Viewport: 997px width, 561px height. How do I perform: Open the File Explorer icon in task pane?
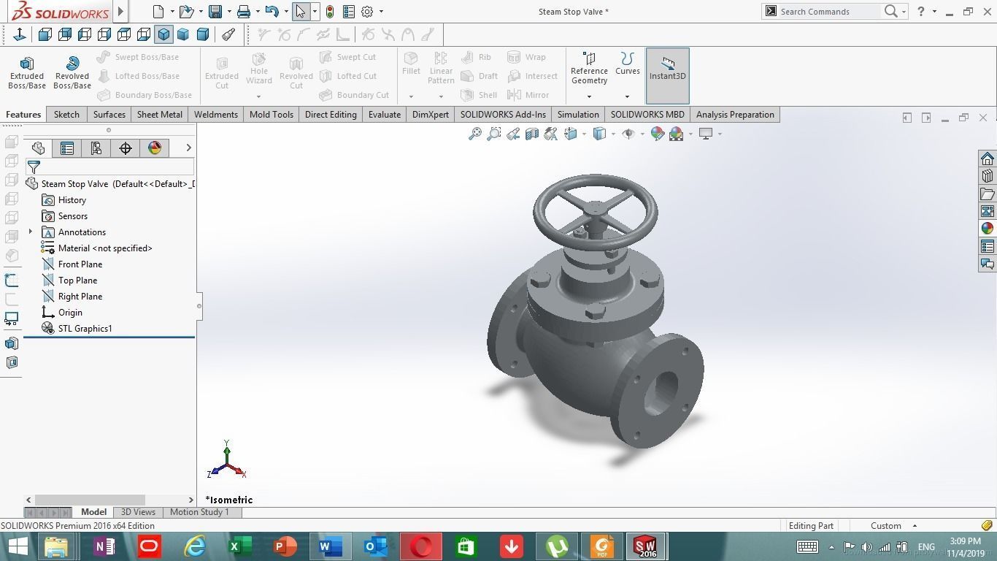[x=988, y=194]
